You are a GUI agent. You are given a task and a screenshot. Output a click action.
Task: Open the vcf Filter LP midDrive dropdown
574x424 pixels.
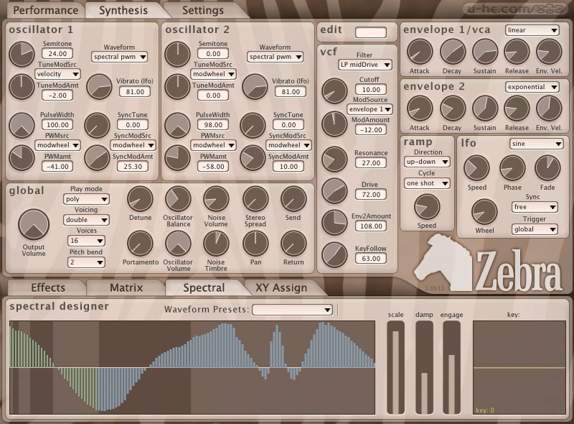tap(364, 65)
